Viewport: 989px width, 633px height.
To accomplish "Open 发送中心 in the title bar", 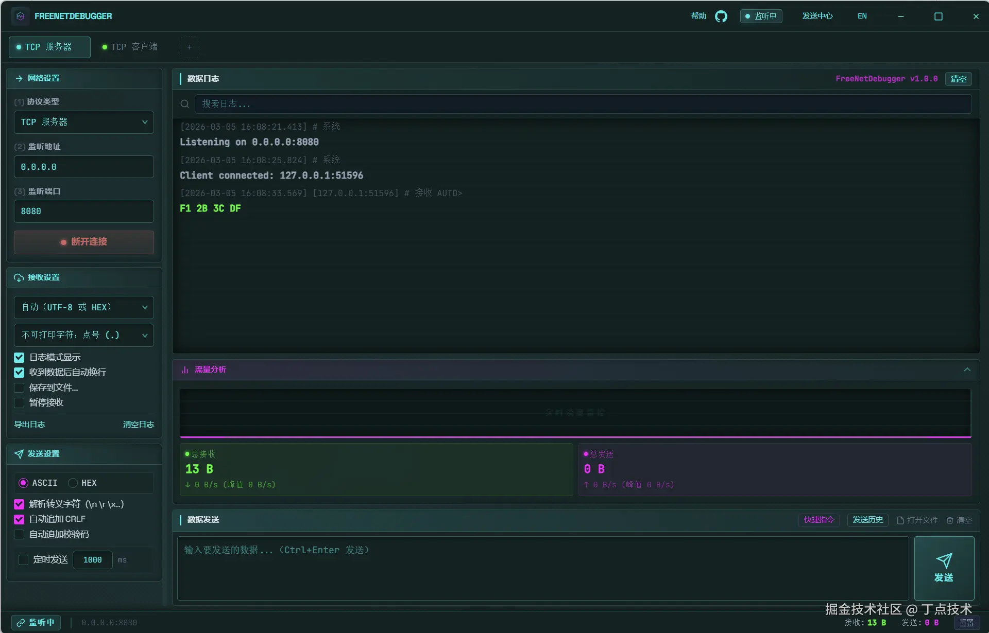I will click(817, 16).
